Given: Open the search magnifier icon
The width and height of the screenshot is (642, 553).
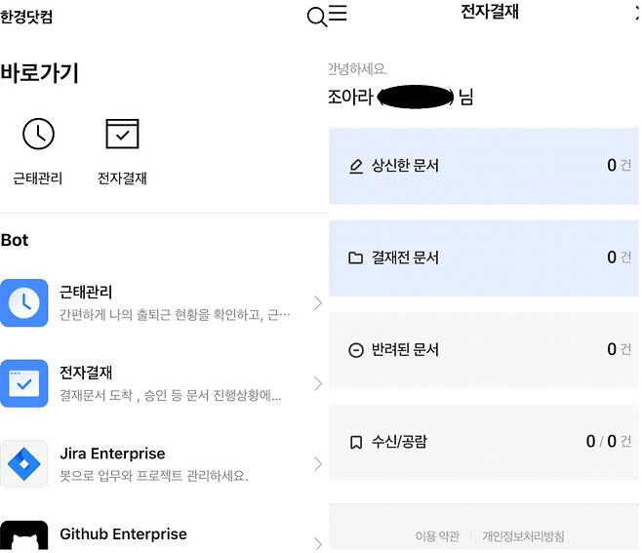Looking at the screenshot, I should [316, 17].
